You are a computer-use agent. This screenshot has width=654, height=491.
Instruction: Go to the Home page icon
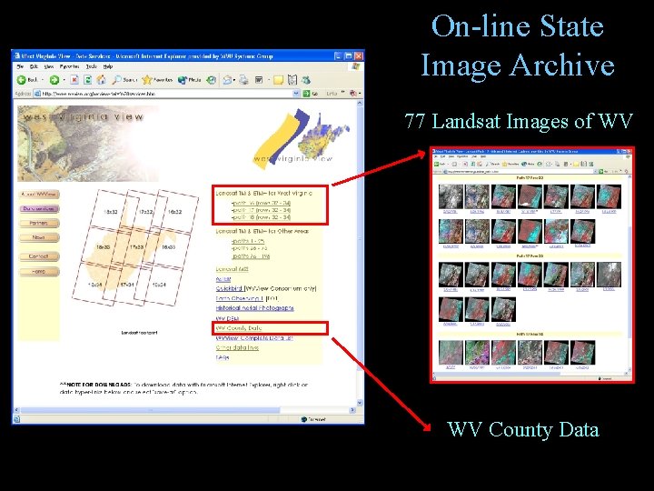pyautogui.click(x=102, y=80)
